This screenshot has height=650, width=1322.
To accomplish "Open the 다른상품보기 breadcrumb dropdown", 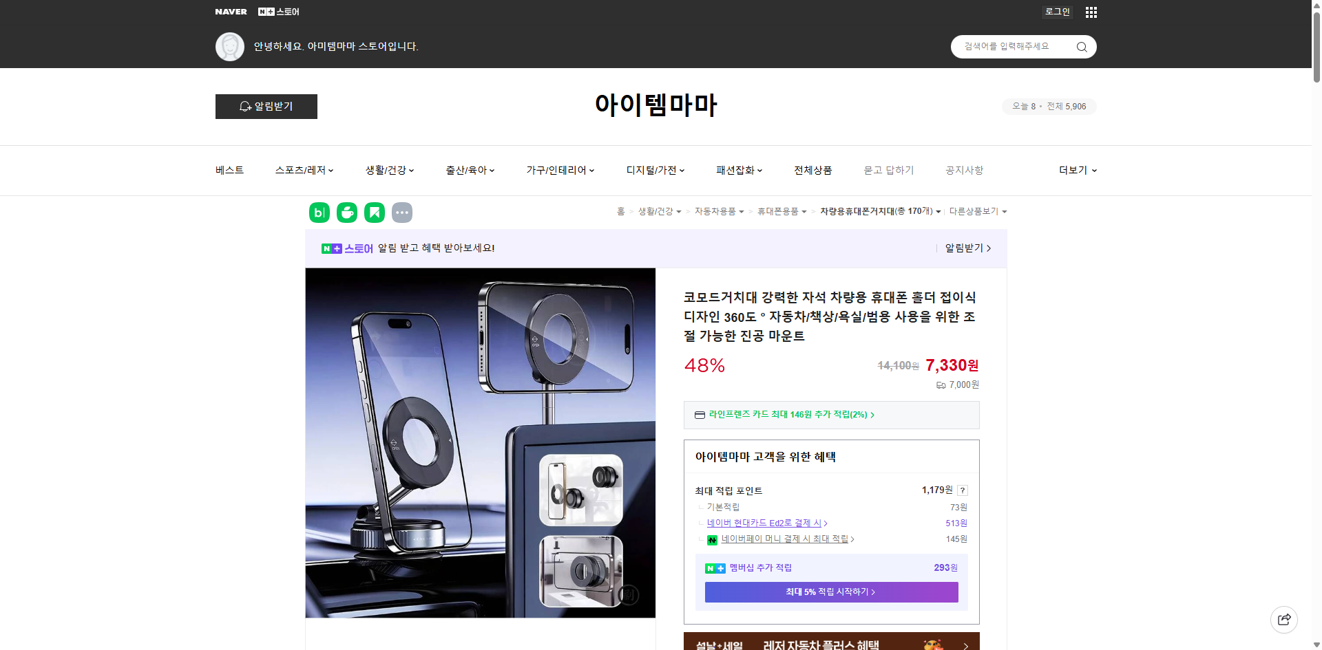I will click(978, 211).
